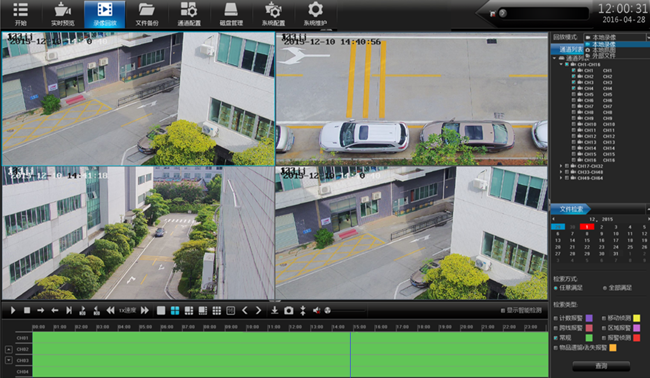Image resolution: width=650 pixels, height=378 pixels.
Task: Uncheck channel CH3 checkbox
Action: 573,82
